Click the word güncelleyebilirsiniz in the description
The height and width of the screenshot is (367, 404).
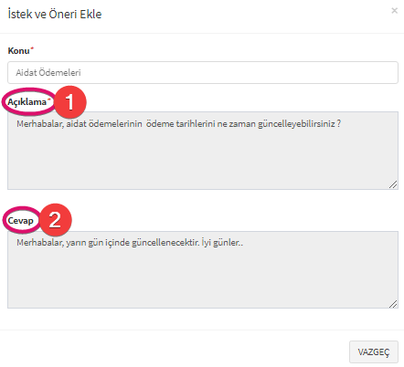tap(296, 124)
